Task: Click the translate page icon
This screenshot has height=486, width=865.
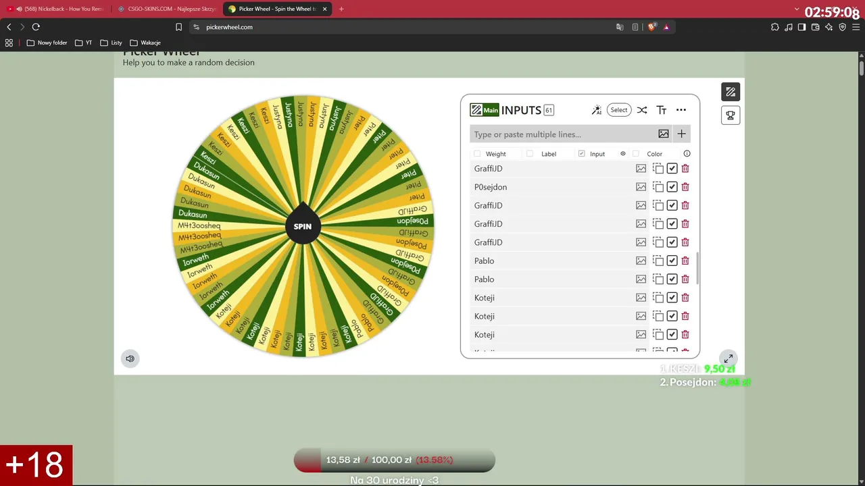Action: point(620,27)
